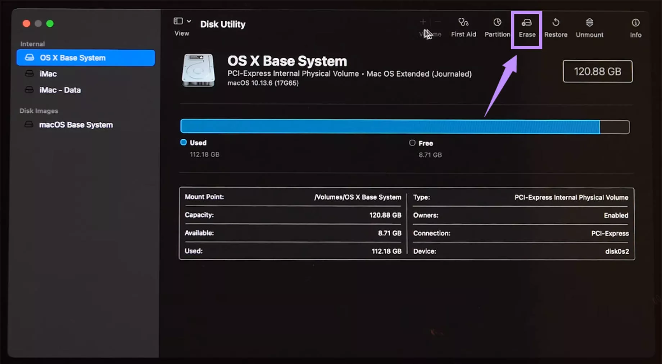Click the Disk Utility title text
The height and width of the screenshot is (364, 662).
pos(223,24)
